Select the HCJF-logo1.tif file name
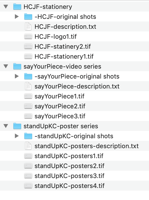The image size is (149, 200). point(56,37)
